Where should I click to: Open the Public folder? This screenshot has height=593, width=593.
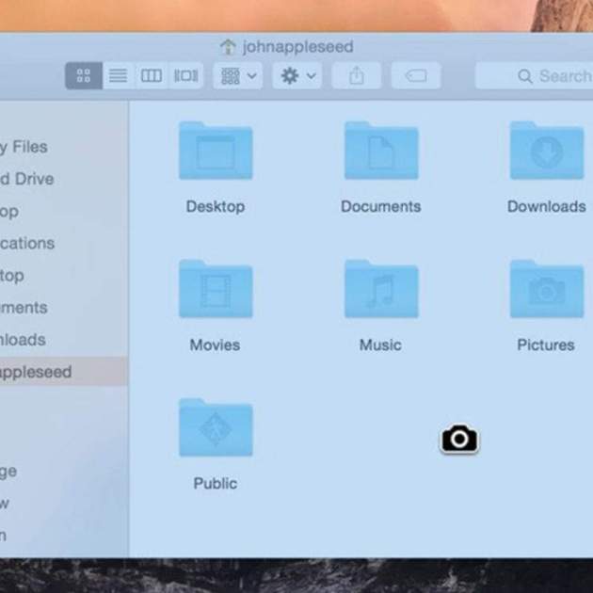click(x=216, y=429)
